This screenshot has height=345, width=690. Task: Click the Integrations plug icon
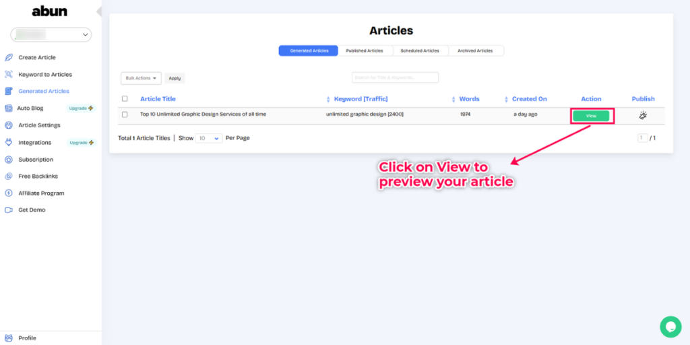pos(8,143)
